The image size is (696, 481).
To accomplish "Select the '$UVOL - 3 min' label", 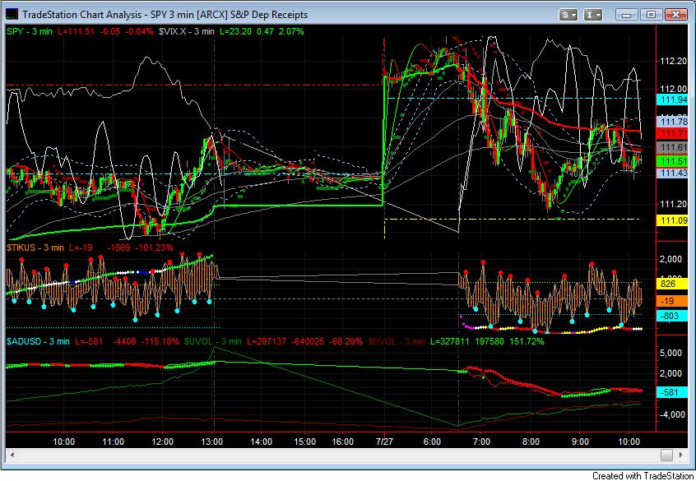I will click(x=212, y=341).
